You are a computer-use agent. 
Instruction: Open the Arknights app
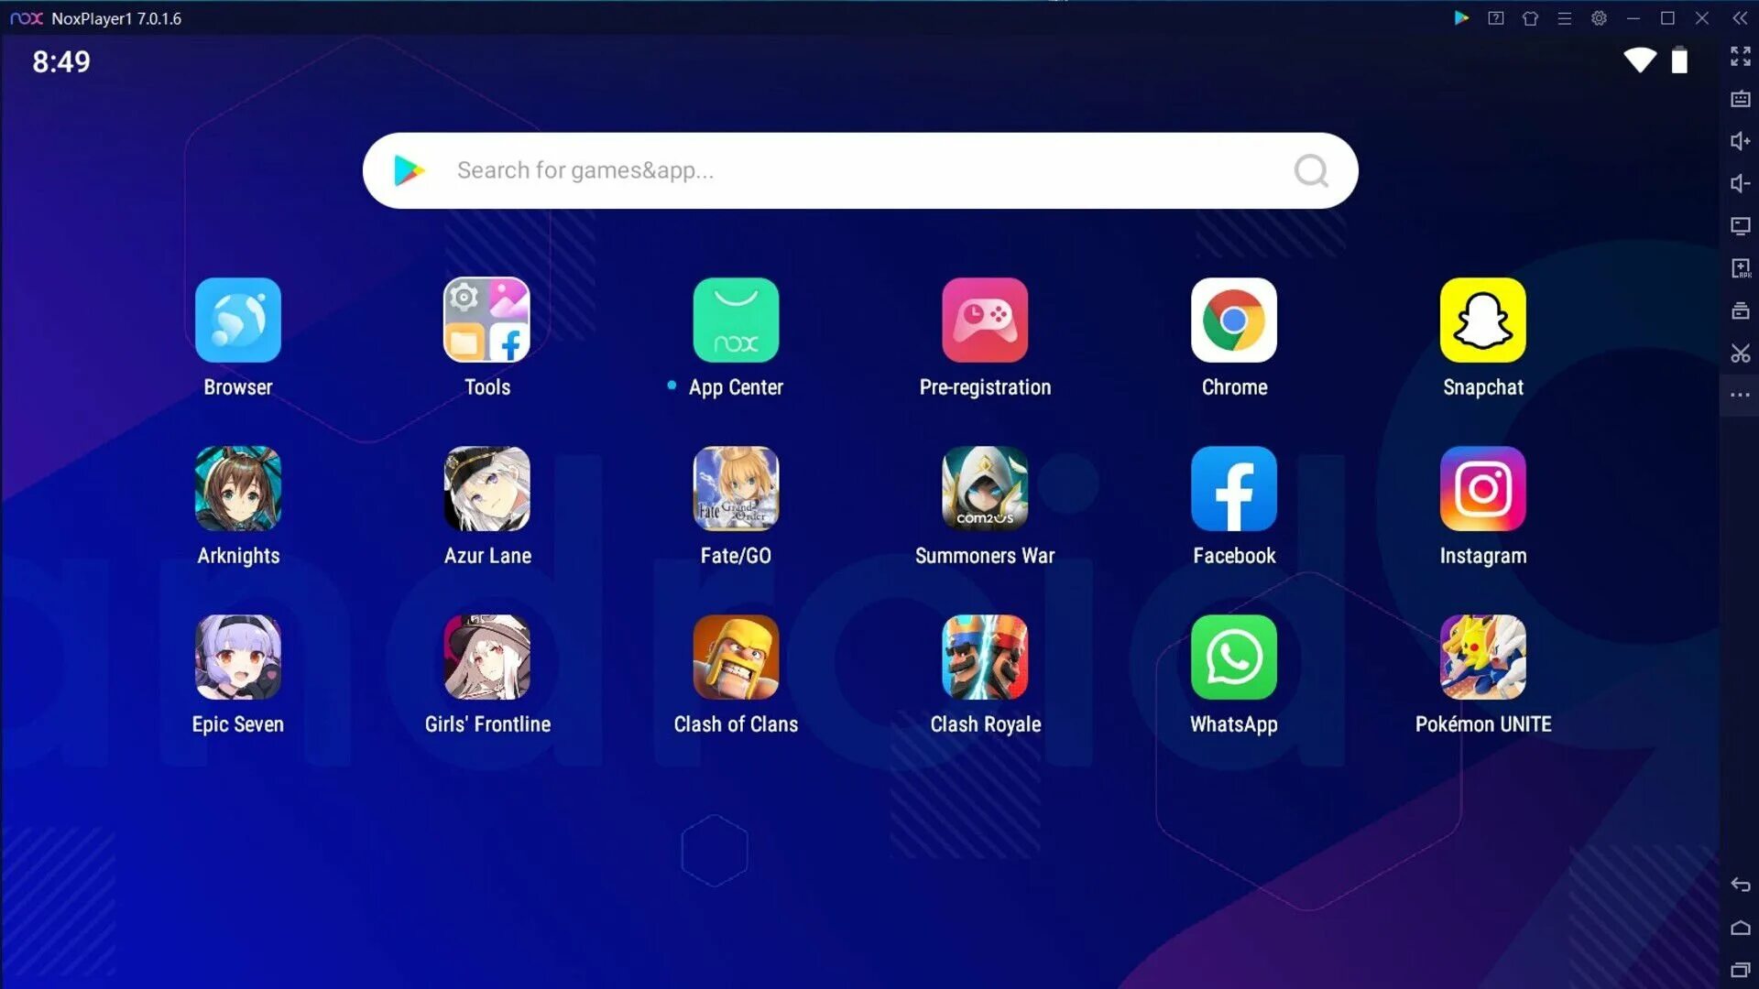pyautogui.click(x=238, y=488)
